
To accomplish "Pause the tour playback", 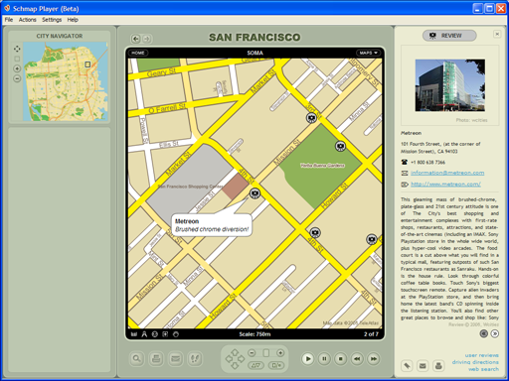I will coord(324,359).
